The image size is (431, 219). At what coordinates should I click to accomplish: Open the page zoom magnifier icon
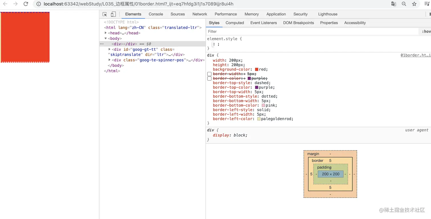coord(404,4)
